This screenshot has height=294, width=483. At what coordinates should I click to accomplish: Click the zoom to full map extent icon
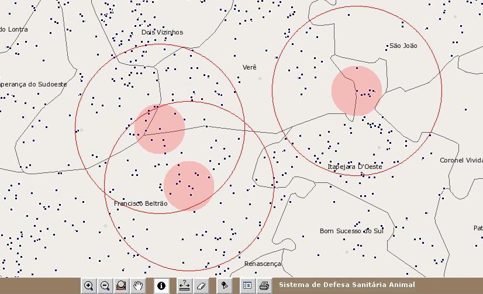click(122, 286)
